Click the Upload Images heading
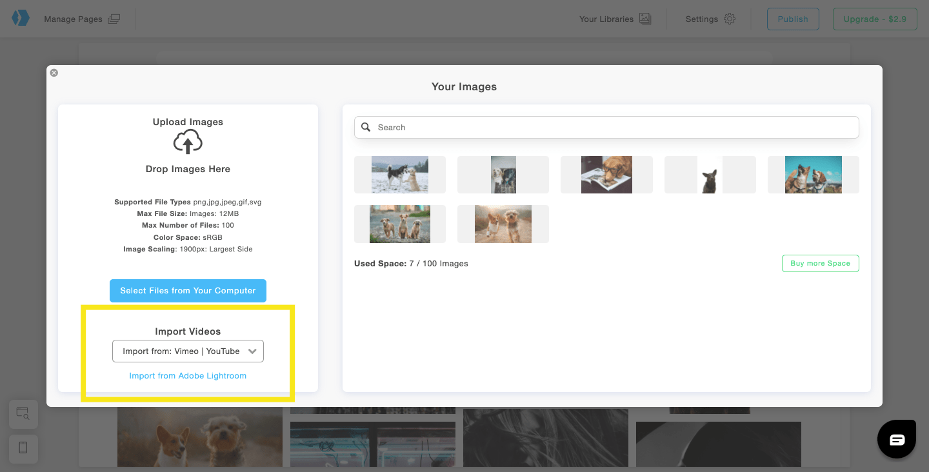929x472 pixels. pos(188,122)
